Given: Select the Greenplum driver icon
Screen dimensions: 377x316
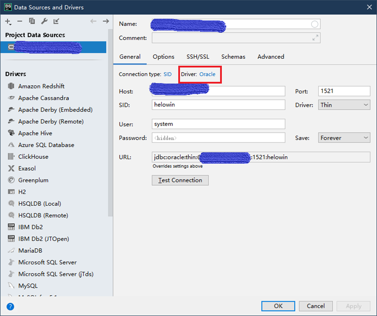Looking at the screenshot, I should pos(11,180).
